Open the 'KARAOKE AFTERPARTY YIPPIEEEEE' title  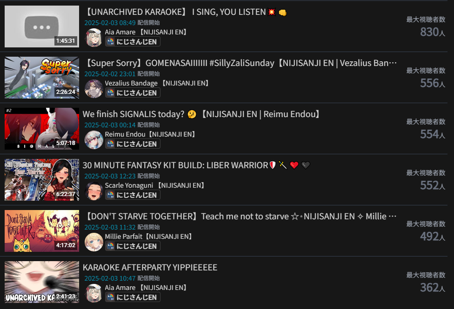point(150,268)
